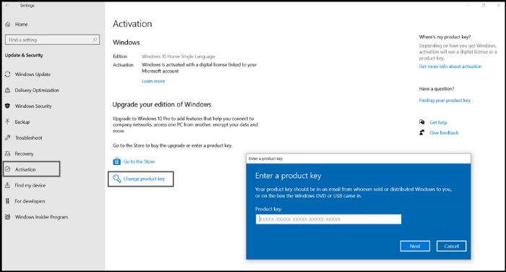
Task: Open Find my device settings
Action: (x=30, y=185)
